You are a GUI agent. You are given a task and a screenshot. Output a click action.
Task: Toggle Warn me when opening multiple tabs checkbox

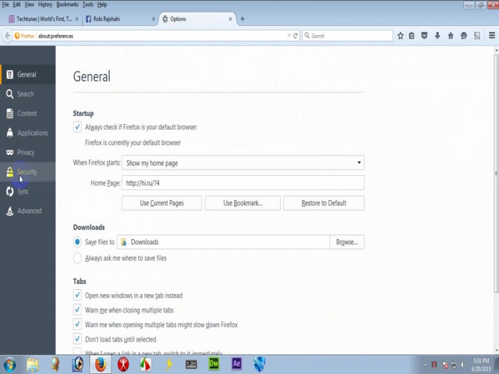point(77,324)
